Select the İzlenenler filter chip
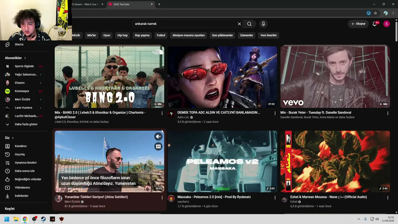398x224 pixels. coord(247,35)
